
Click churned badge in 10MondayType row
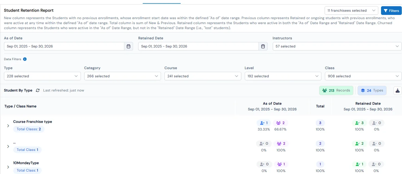(376, 164)
